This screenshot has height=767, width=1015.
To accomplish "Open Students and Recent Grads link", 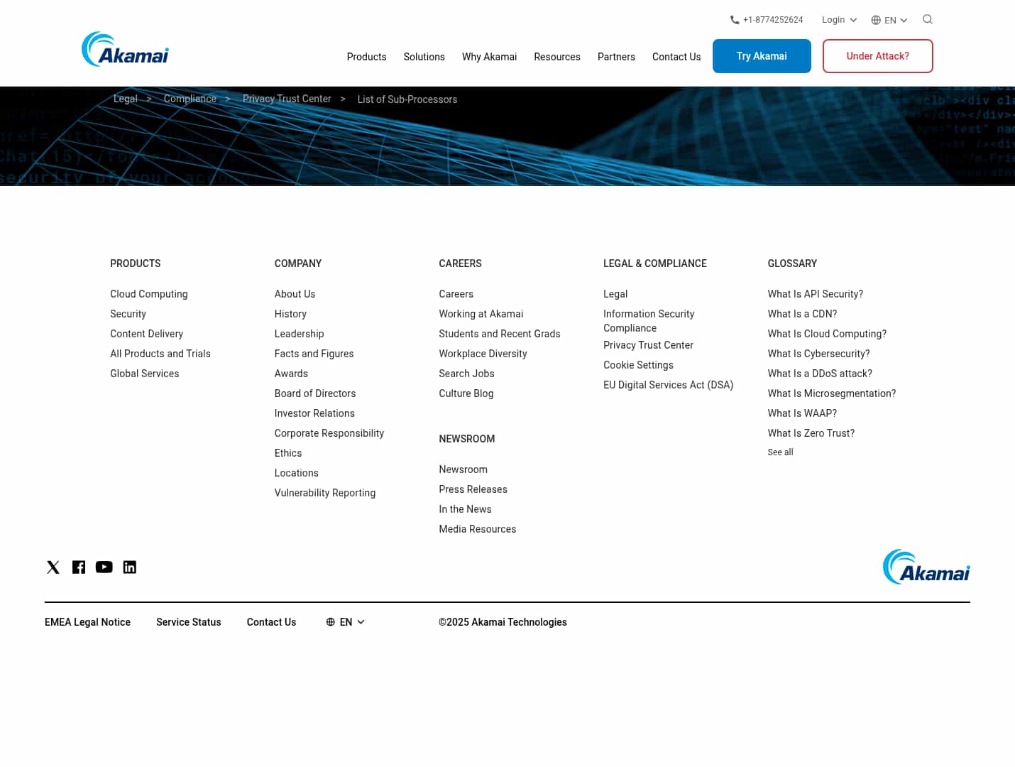I will (x=500, y=334).
